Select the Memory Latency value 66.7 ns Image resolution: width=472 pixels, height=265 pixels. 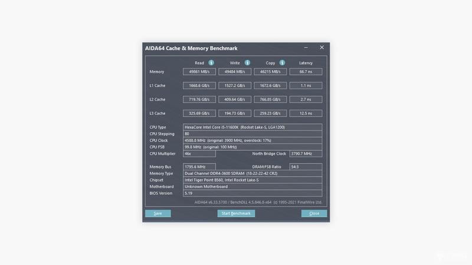[306, 71]
